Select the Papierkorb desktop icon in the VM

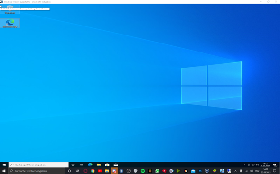[10, 10]
